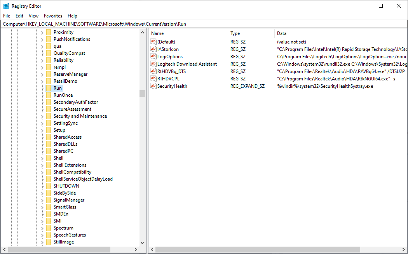
Task: Select the ShellServiceObjectDelayLoad key label
Action: point(83,179)
